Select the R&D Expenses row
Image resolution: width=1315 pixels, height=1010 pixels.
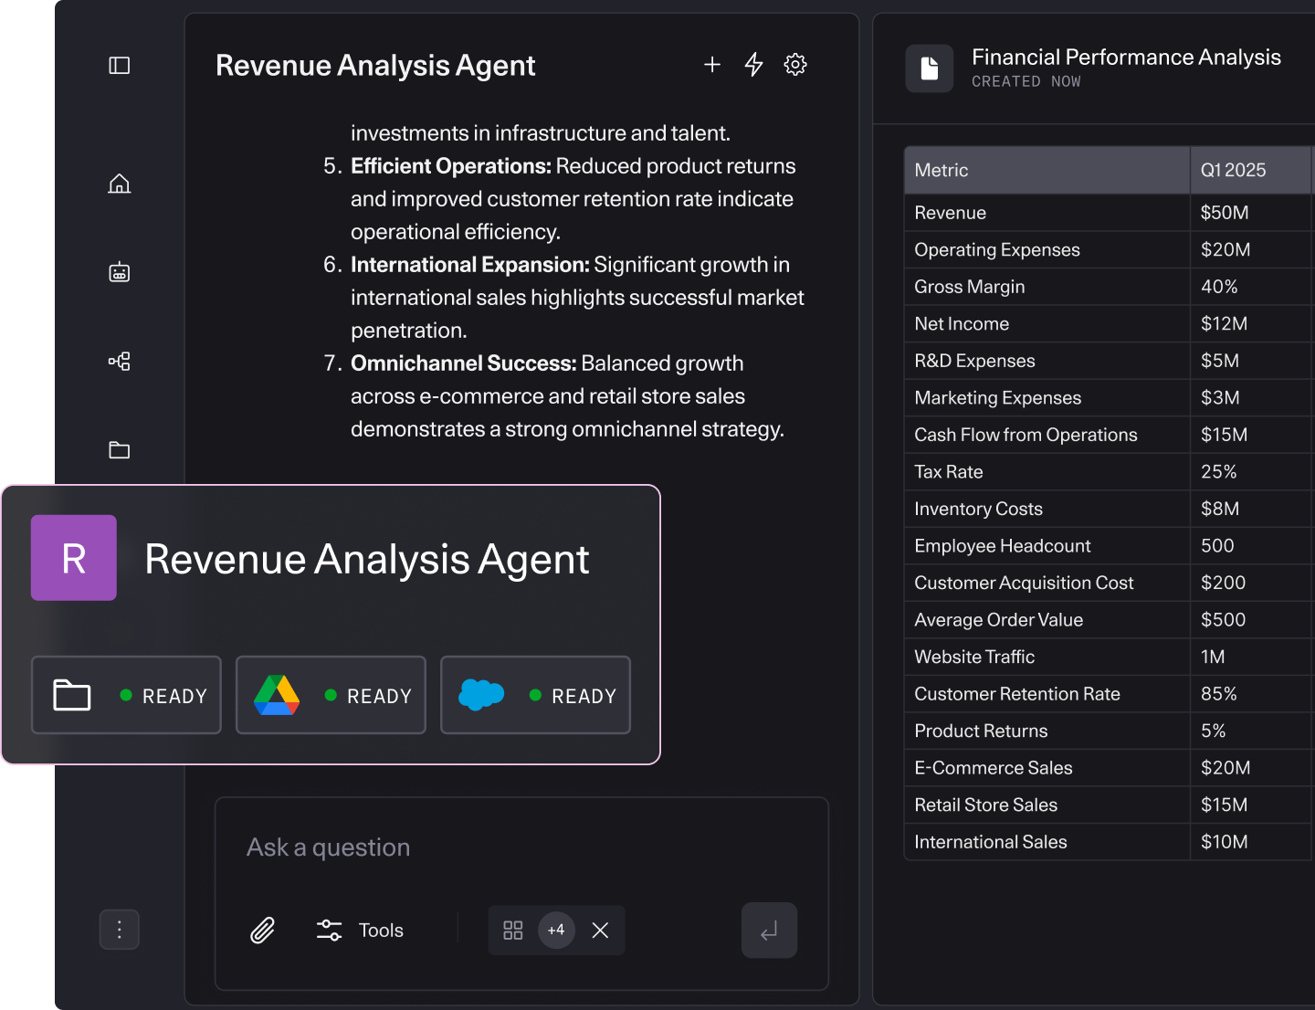point(1110,361)
